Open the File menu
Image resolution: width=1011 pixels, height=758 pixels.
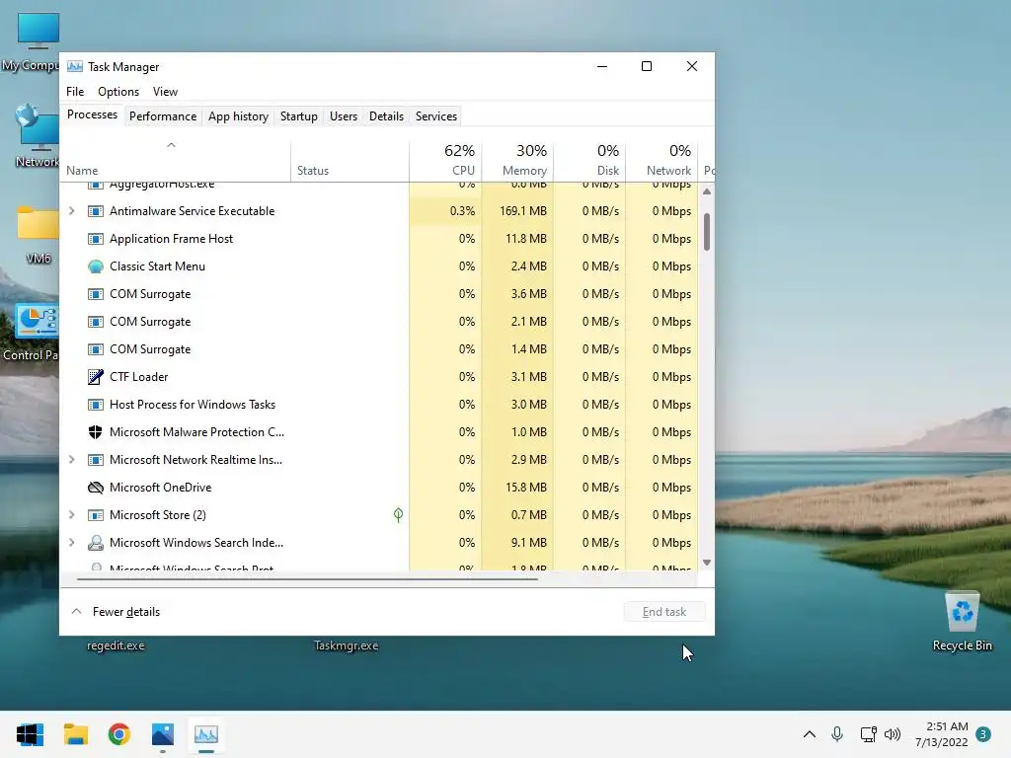coord(75,92)
